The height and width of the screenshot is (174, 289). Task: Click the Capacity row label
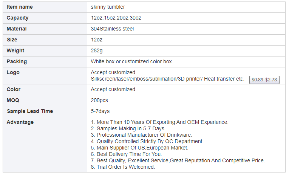pos(17,18)
